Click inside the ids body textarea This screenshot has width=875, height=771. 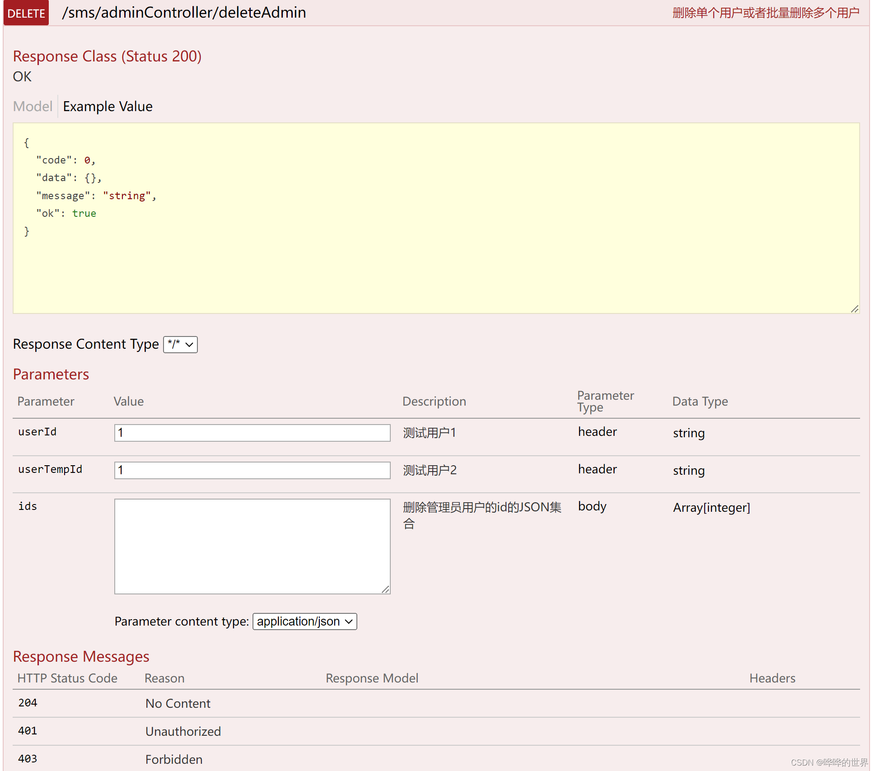click(252, 546)
